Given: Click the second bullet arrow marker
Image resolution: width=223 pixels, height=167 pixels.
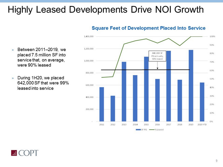Looking at the screenshot, I should click(13, 78).
